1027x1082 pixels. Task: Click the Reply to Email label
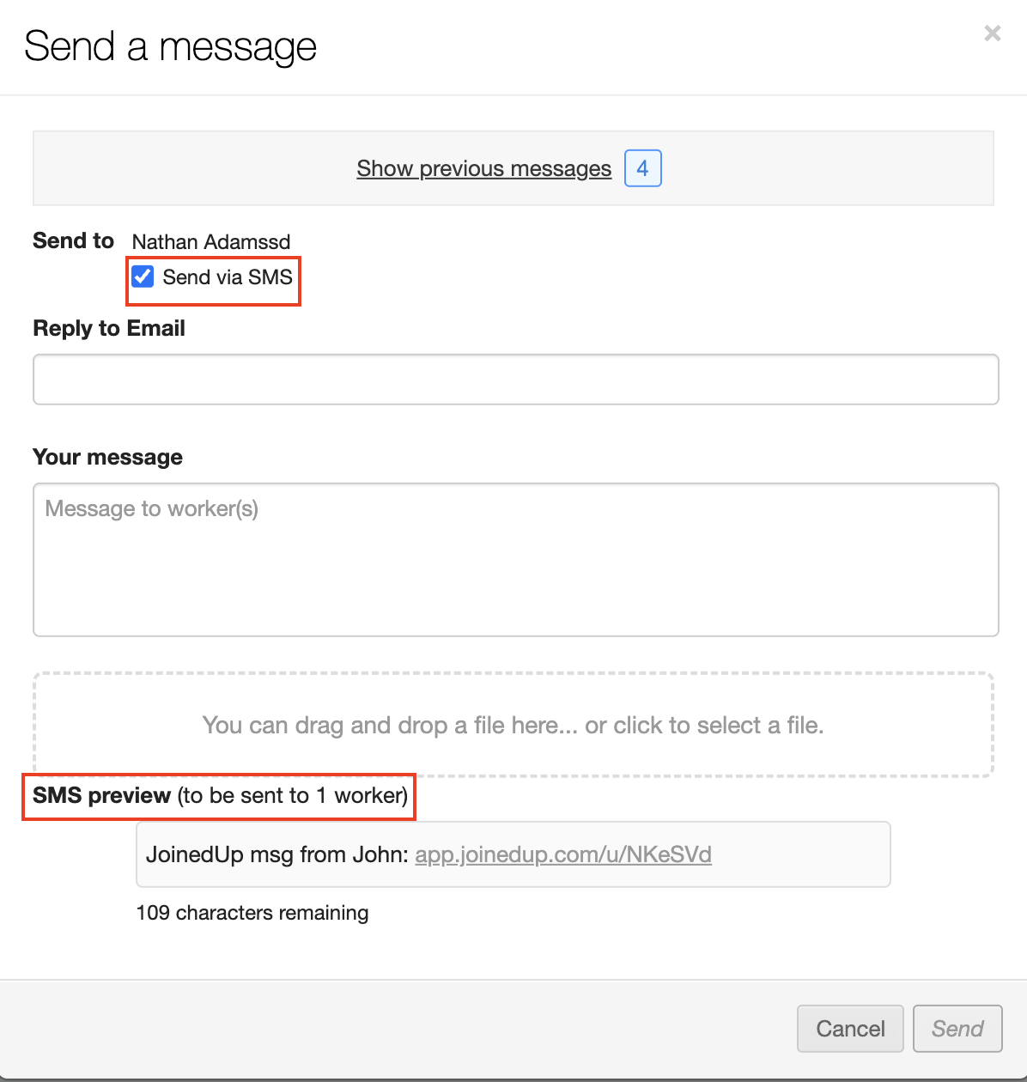[109, 329]
